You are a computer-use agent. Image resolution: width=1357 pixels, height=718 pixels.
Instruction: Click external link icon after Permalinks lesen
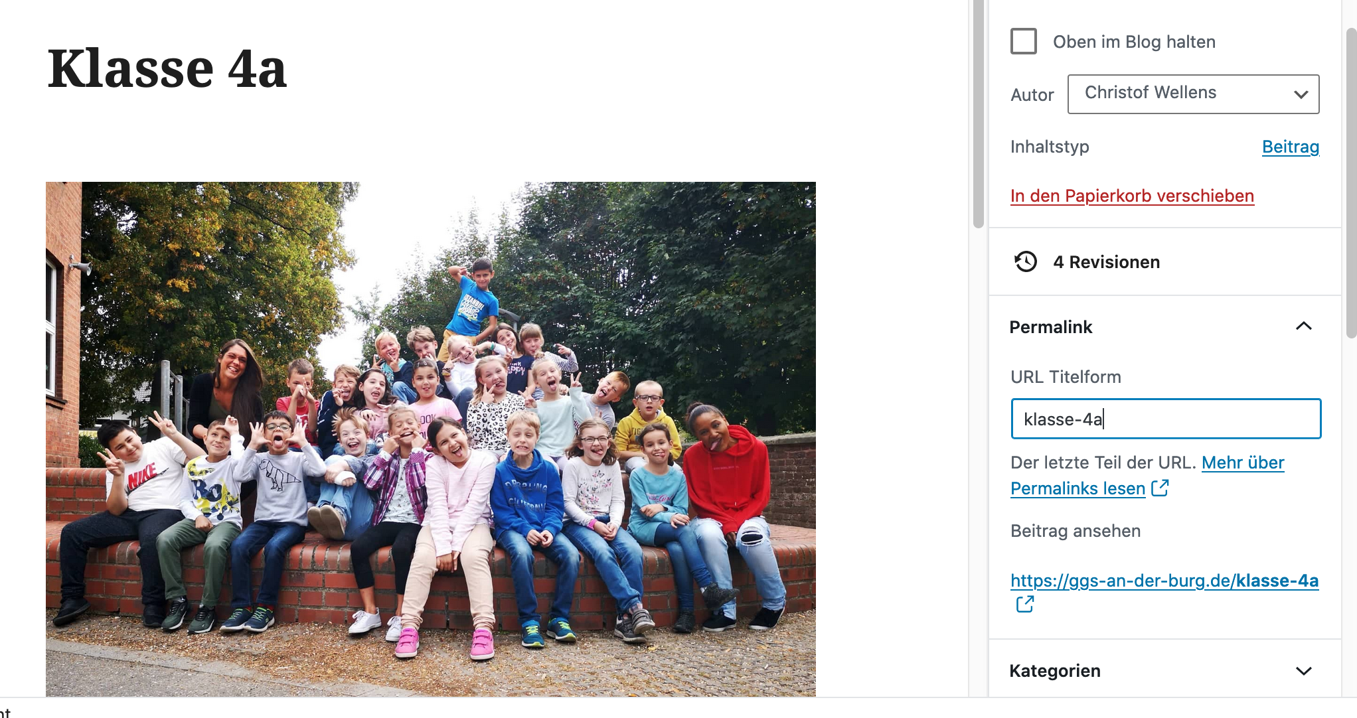pyautogui.click(x=1160, y=488)
